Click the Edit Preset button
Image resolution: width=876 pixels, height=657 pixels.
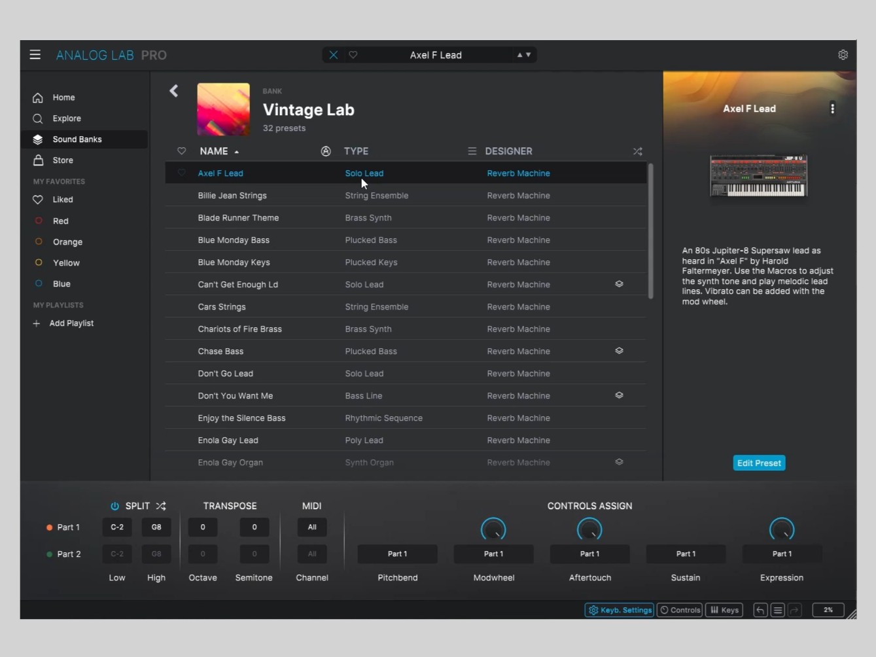coord(759,463)
